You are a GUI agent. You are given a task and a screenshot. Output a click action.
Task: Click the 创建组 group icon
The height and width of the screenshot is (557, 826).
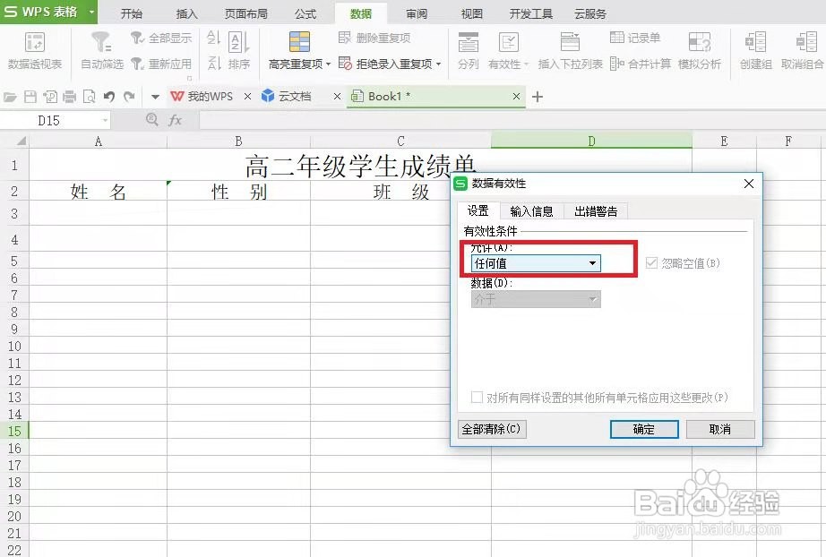point(755,49)
